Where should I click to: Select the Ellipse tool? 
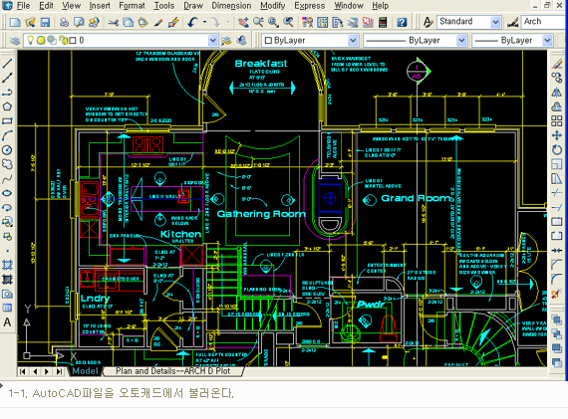click(x=7, y=193)
